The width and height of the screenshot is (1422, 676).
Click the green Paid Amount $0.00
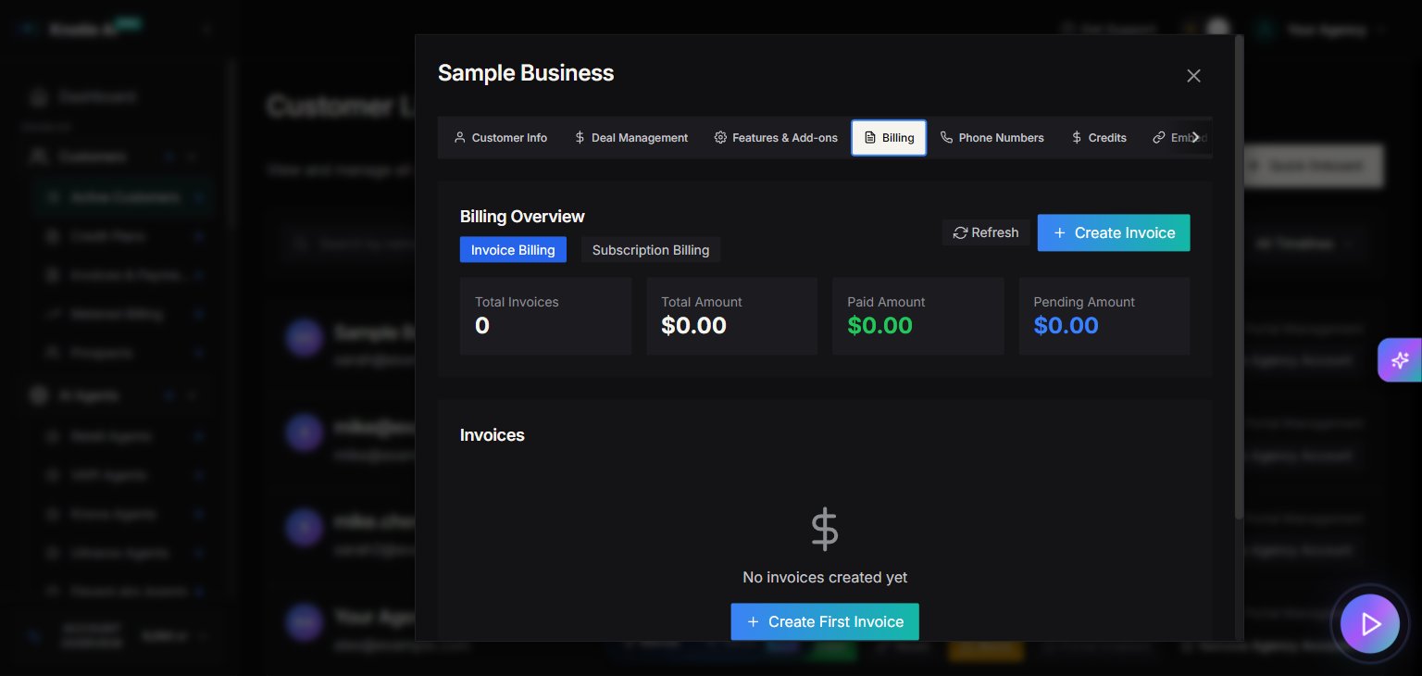tap(879, 326)
